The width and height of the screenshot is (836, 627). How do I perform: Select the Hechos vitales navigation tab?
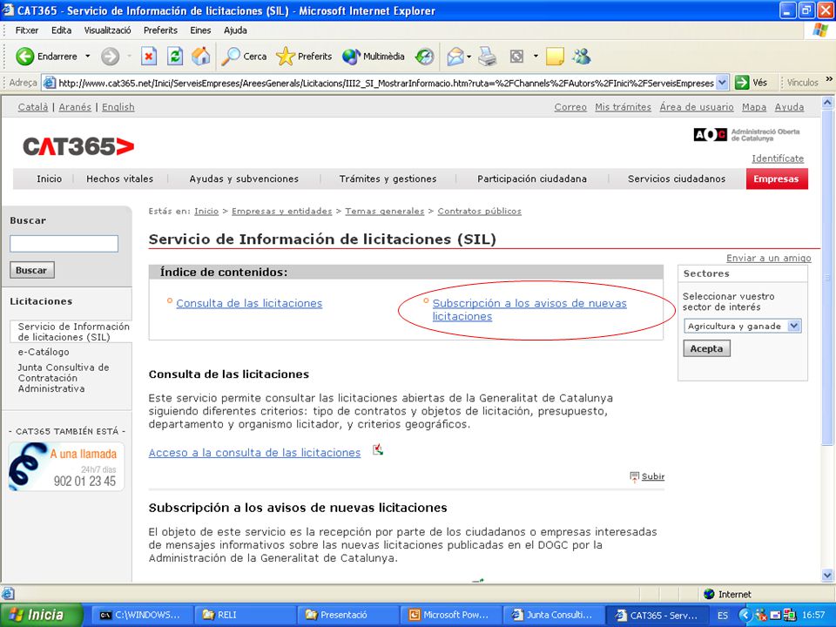click(x=119, y=179)
